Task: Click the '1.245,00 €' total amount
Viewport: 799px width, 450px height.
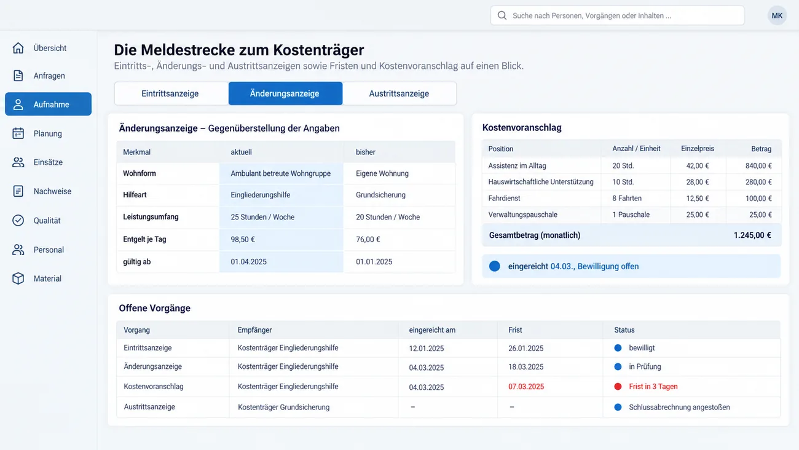Action: [752, 235]
